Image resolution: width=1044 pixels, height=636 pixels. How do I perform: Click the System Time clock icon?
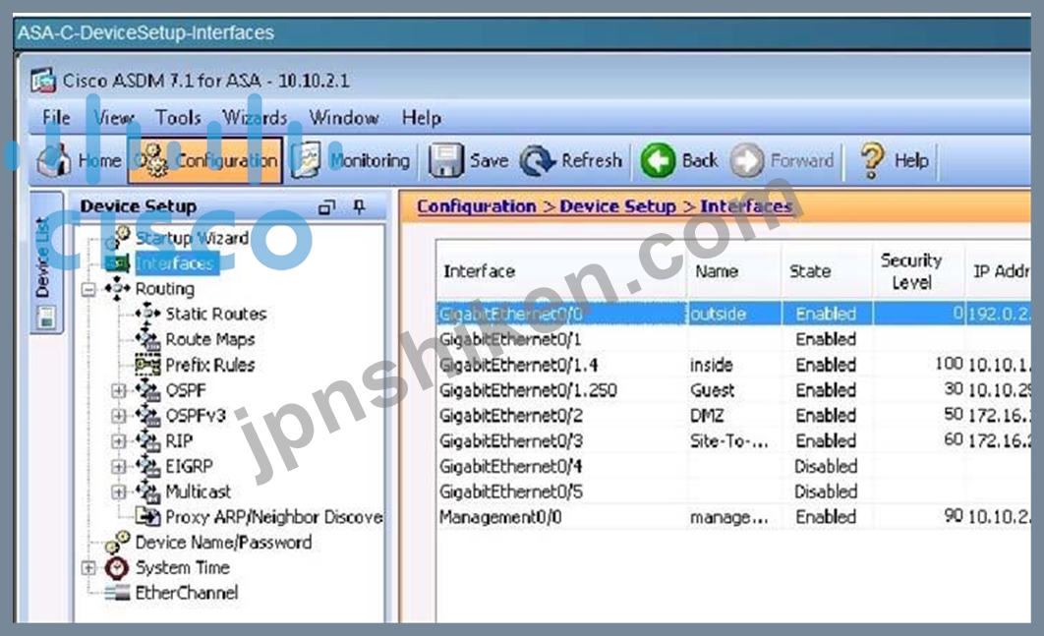click(117, 567)
